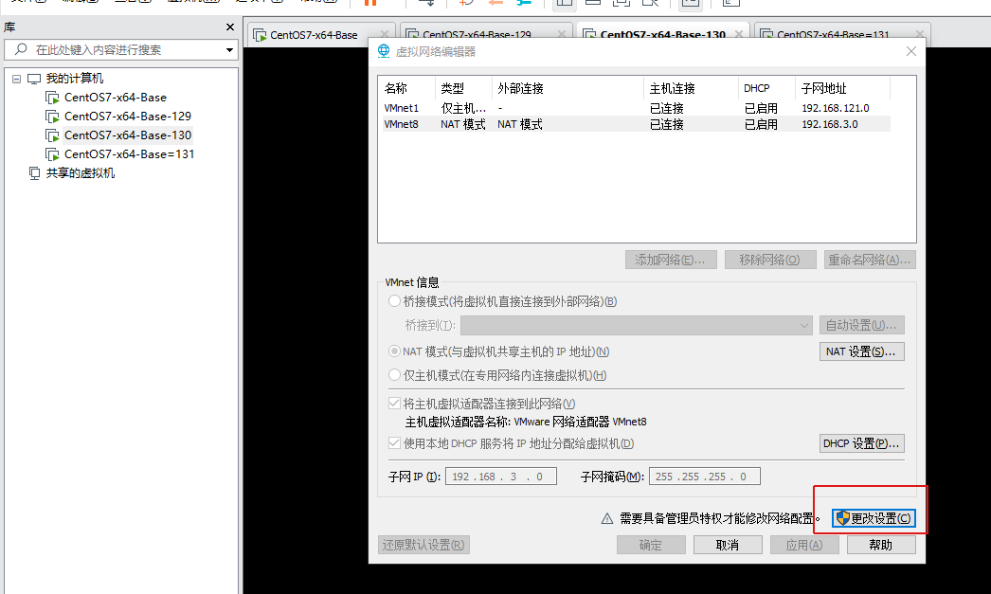991x594 pixels.
Task: Close the CentOS7-x64-Base-130 tab
Action: 739,34
